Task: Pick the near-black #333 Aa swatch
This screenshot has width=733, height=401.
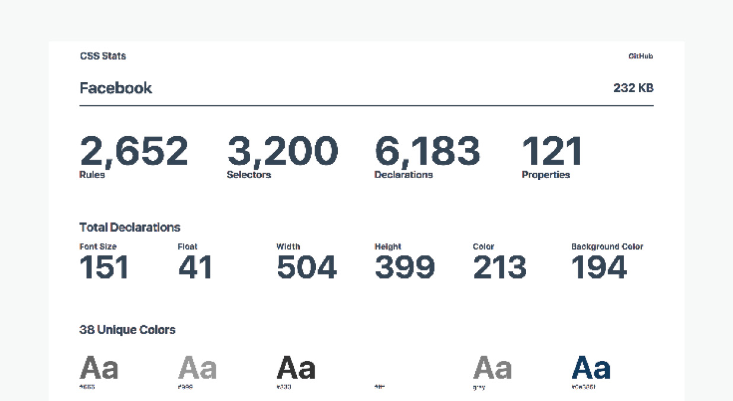Action: [x=296, y=368]
